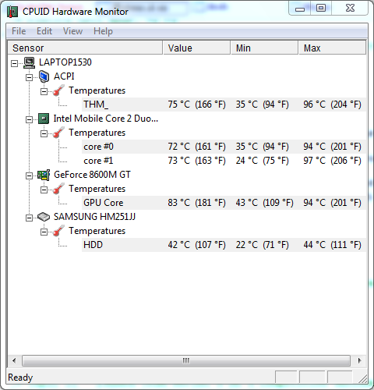
Task: Click the GeForce 8600M GT graphics card icon
Action: 44,175
